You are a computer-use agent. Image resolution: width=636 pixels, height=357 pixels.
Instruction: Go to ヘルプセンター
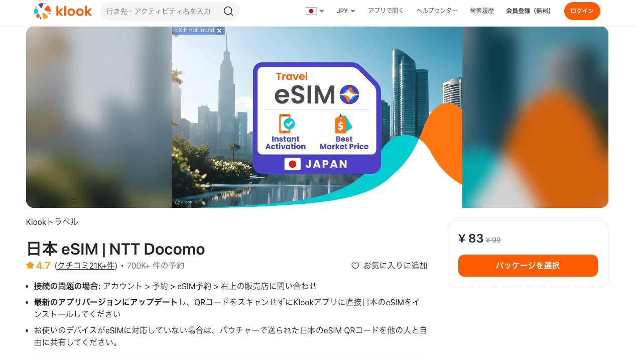[x=437, y=11]
